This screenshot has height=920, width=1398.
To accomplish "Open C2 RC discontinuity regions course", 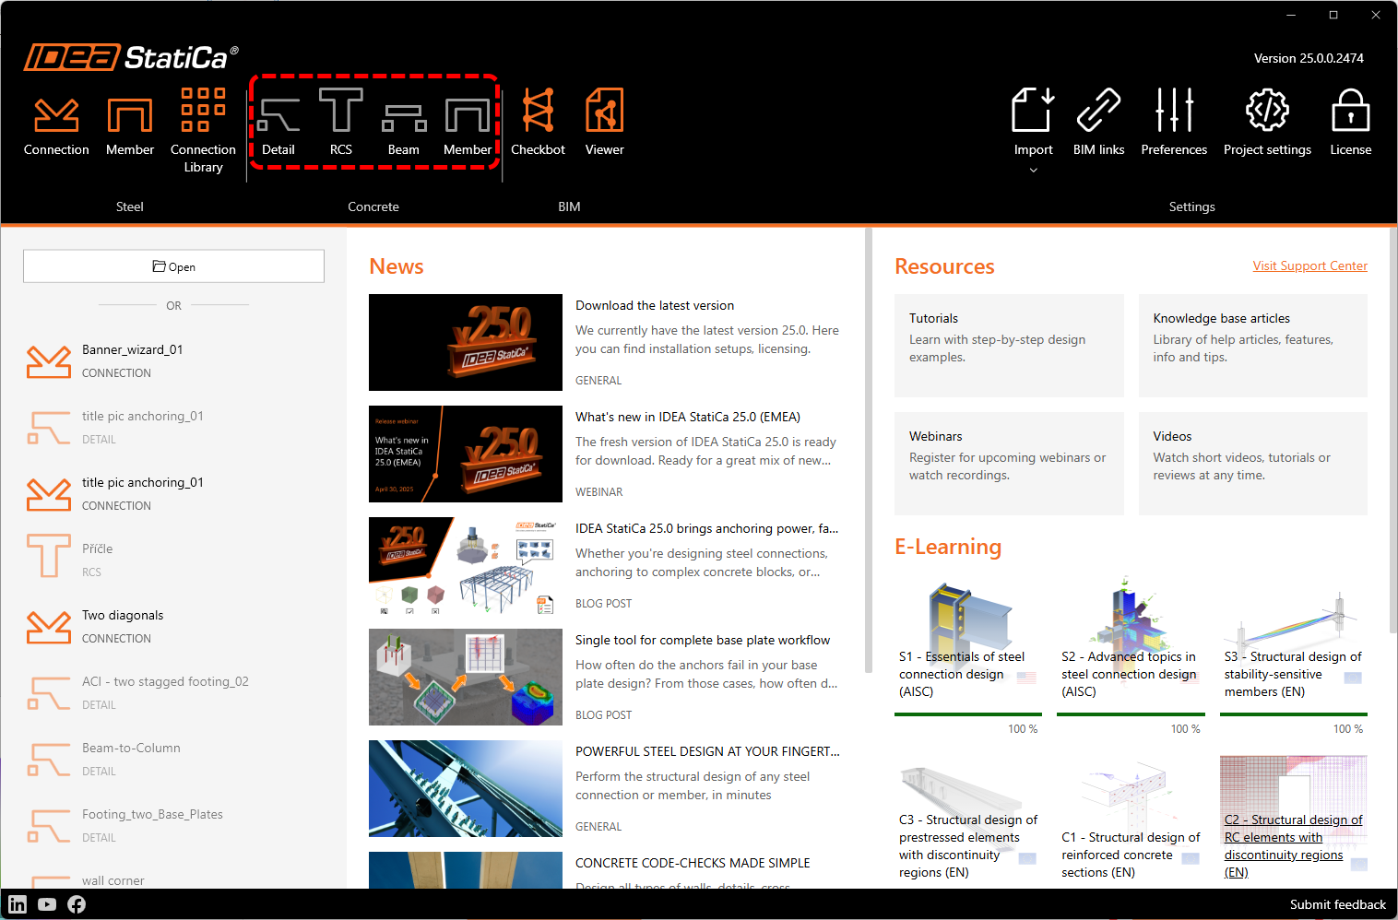I will tap(1294, 820).
